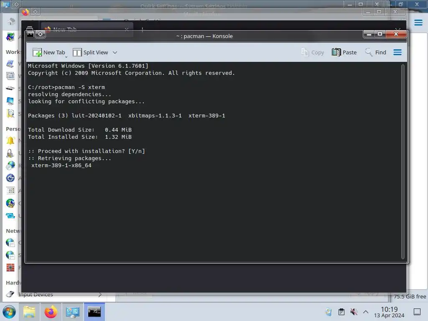Click the System Settings home icon
Screen dimensions: 428x321
(11, 21)
